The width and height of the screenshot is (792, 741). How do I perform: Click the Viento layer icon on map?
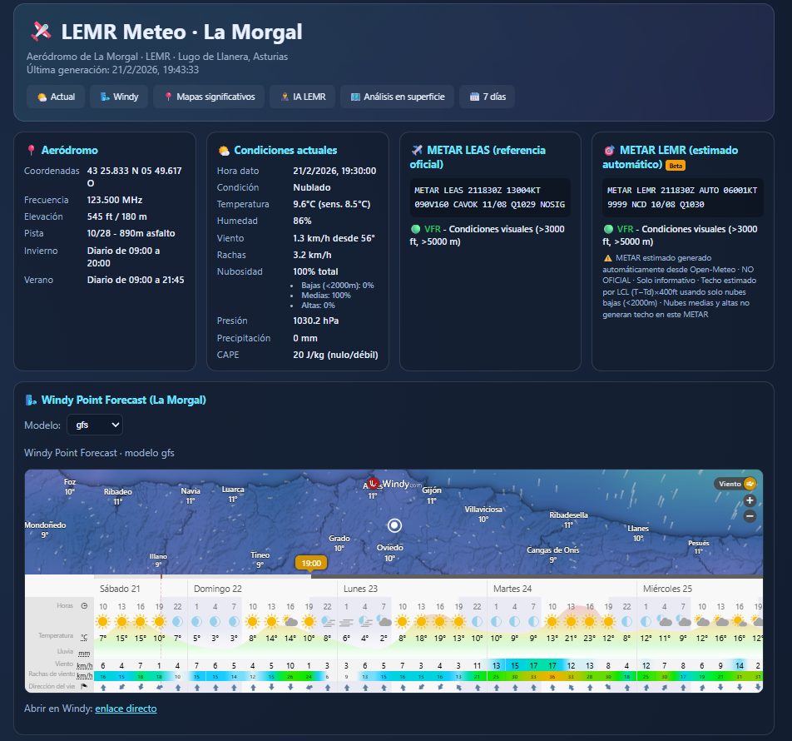750,484
